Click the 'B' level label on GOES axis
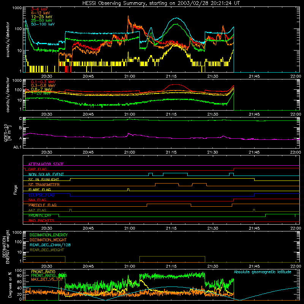This screenshot has height=304, width=304. tap(21, 128)
